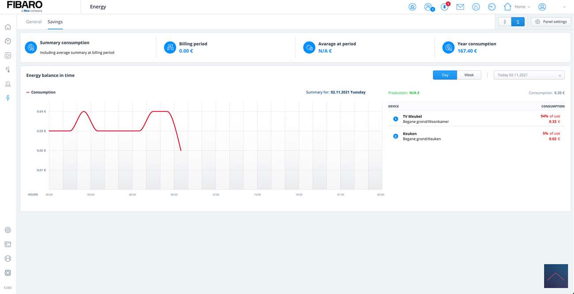Select the Day view button
Screen dimensions: 574x294
(x=445, y=75)
